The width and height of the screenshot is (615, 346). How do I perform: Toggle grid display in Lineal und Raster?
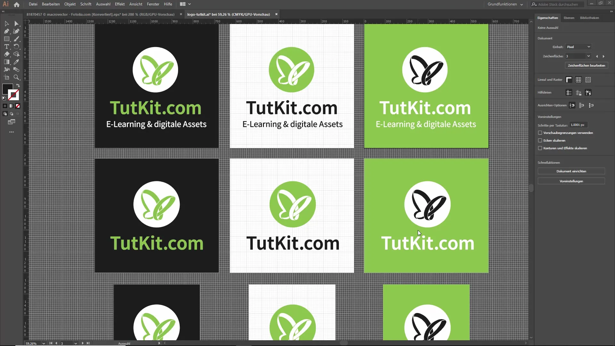(578, 80)
